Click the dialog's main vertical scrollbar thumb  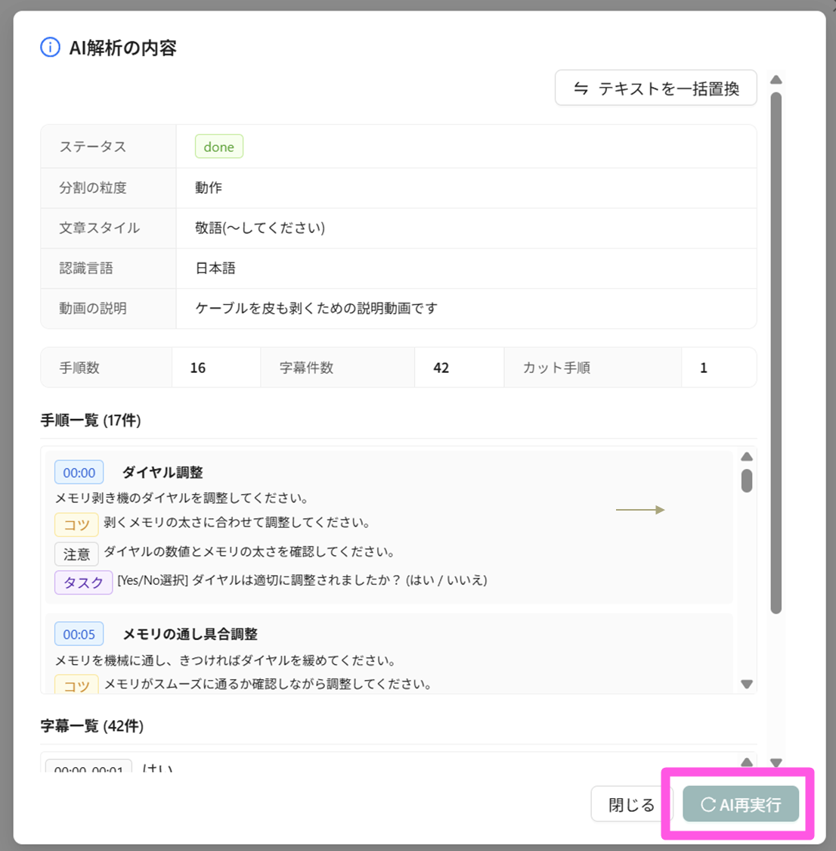pos(776,353)
